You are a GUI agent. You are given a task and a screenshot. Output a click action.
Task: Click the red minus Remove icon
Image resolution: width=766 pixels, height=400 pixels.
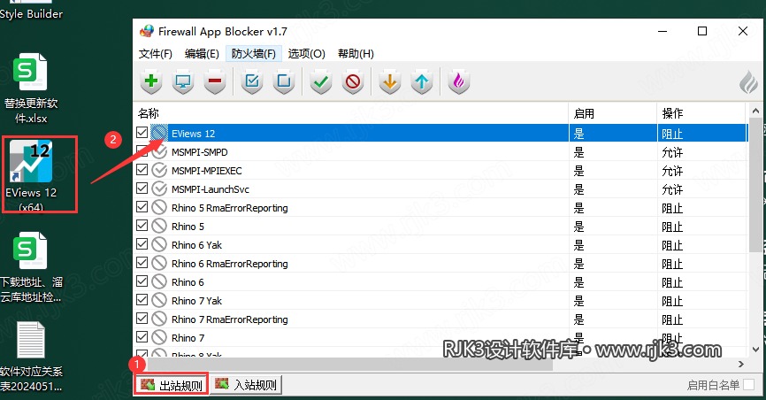tap(215, 81)
